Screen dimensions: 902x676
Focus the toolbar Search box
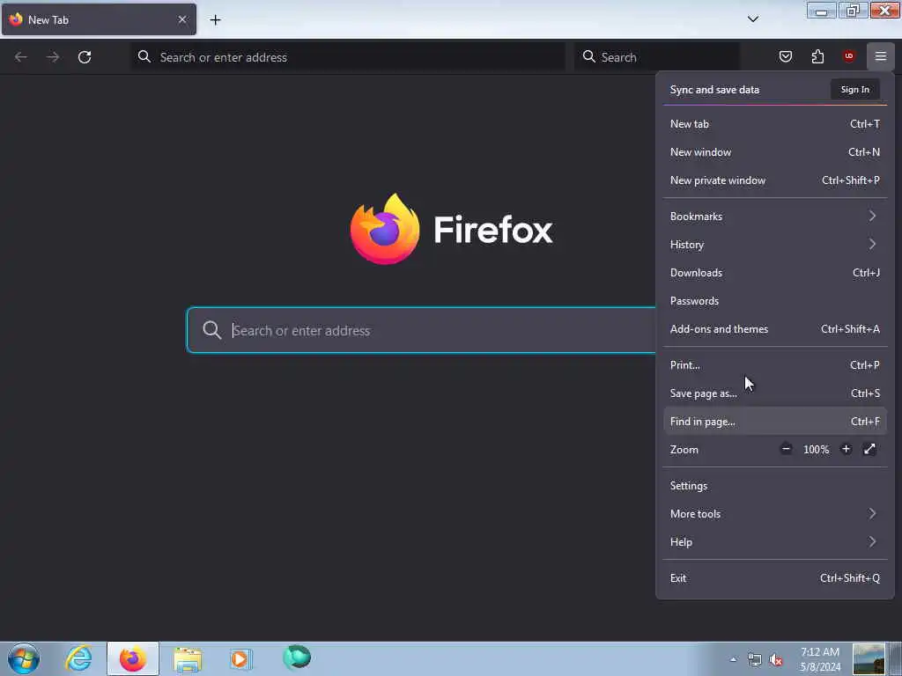[x=656, y=57]
